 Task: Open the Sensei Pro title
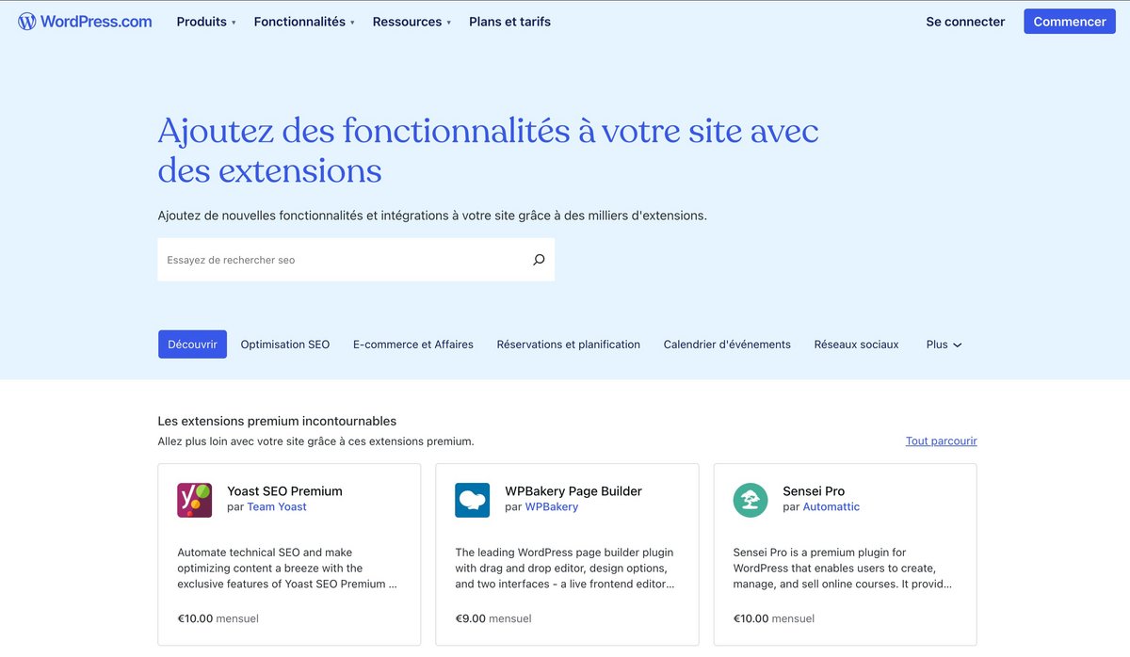[x=814, y=490]
